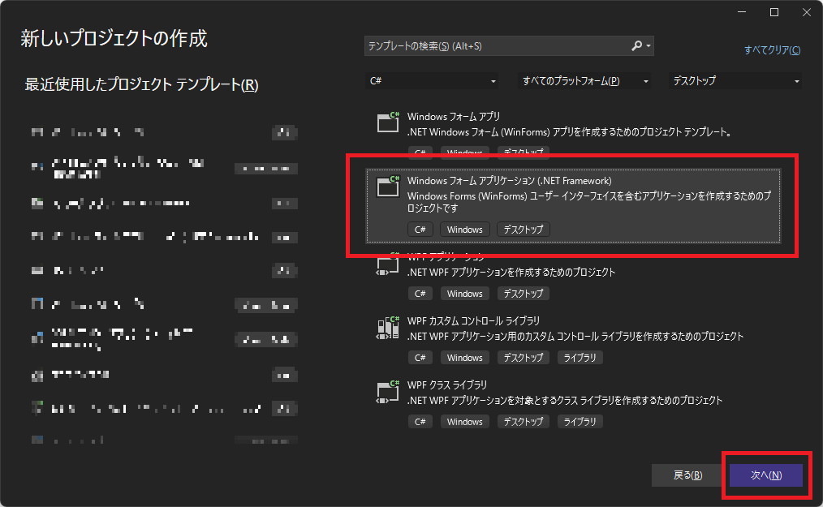Click the 次へ(N) button
This screenshot has width=823, height=507.
tap(766, 475)
